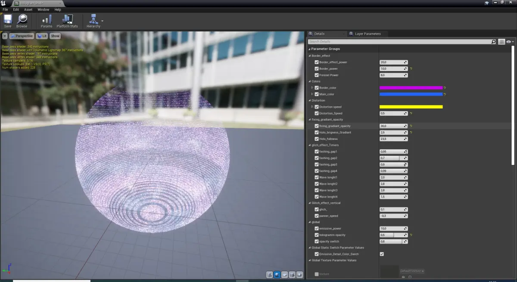
Task: Uncheck Border_effect_power override
Action: [x=317, y=62]
